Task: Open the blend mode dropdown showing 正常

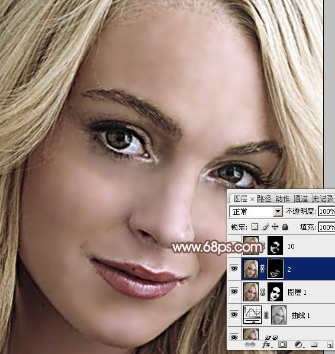Action: (x=256, y=211)
